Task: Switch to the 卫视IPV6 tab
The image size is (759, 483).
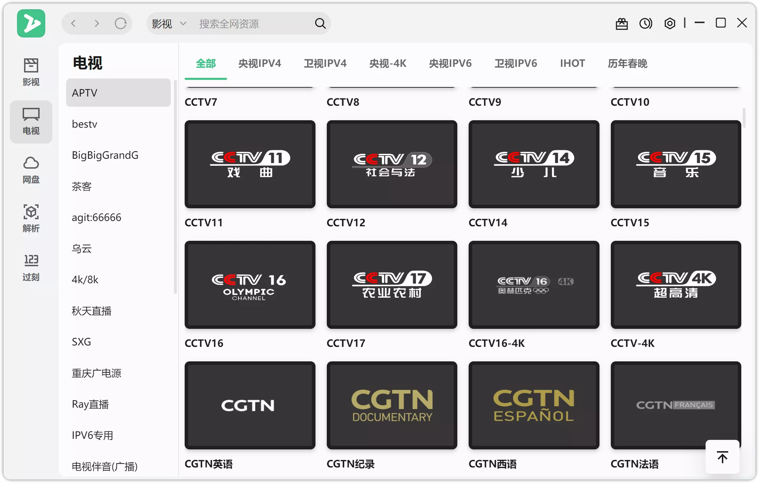Action: click(515, 64)
